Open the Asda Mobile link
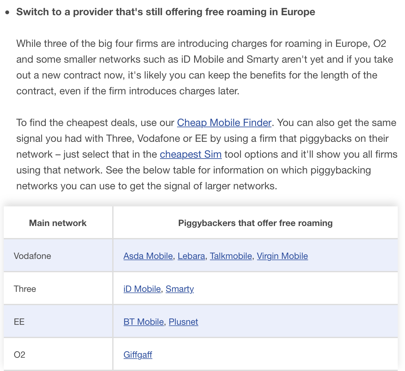Viewport: 405px width, 371px height. 148,256
